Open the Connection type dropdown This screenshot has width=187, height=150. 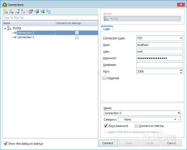181,38
